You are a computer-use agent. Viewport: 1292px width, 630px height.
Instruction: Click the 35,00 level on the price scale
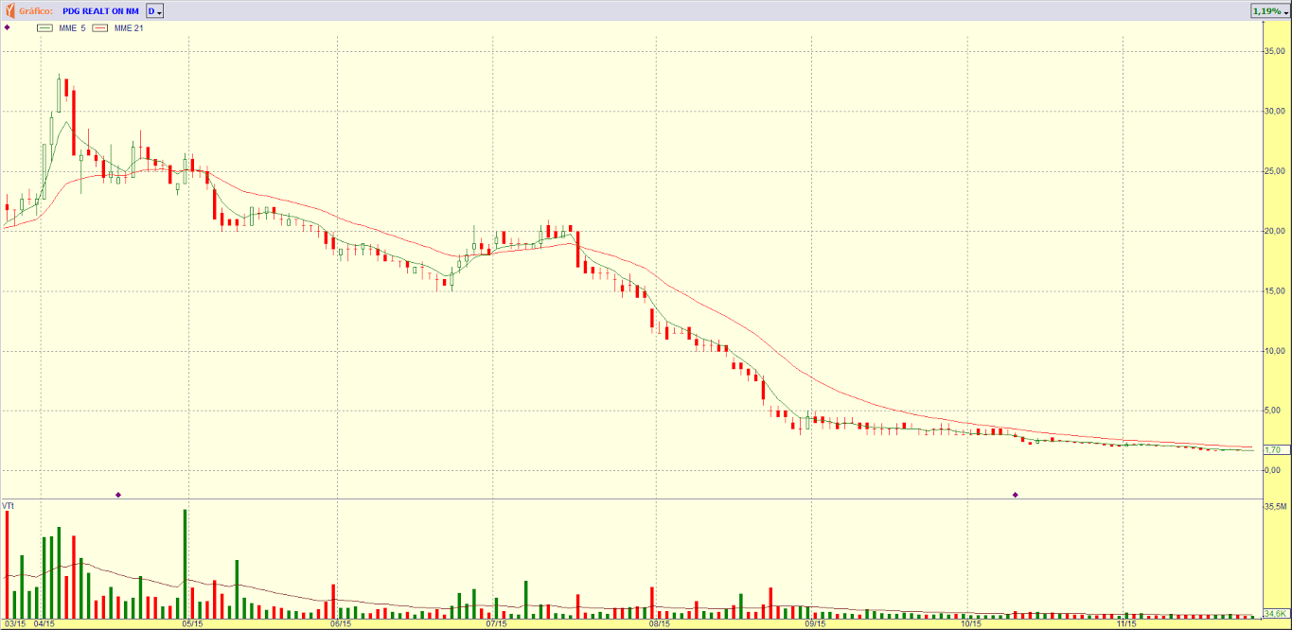pyautogui.click(x=1275, y=51)
